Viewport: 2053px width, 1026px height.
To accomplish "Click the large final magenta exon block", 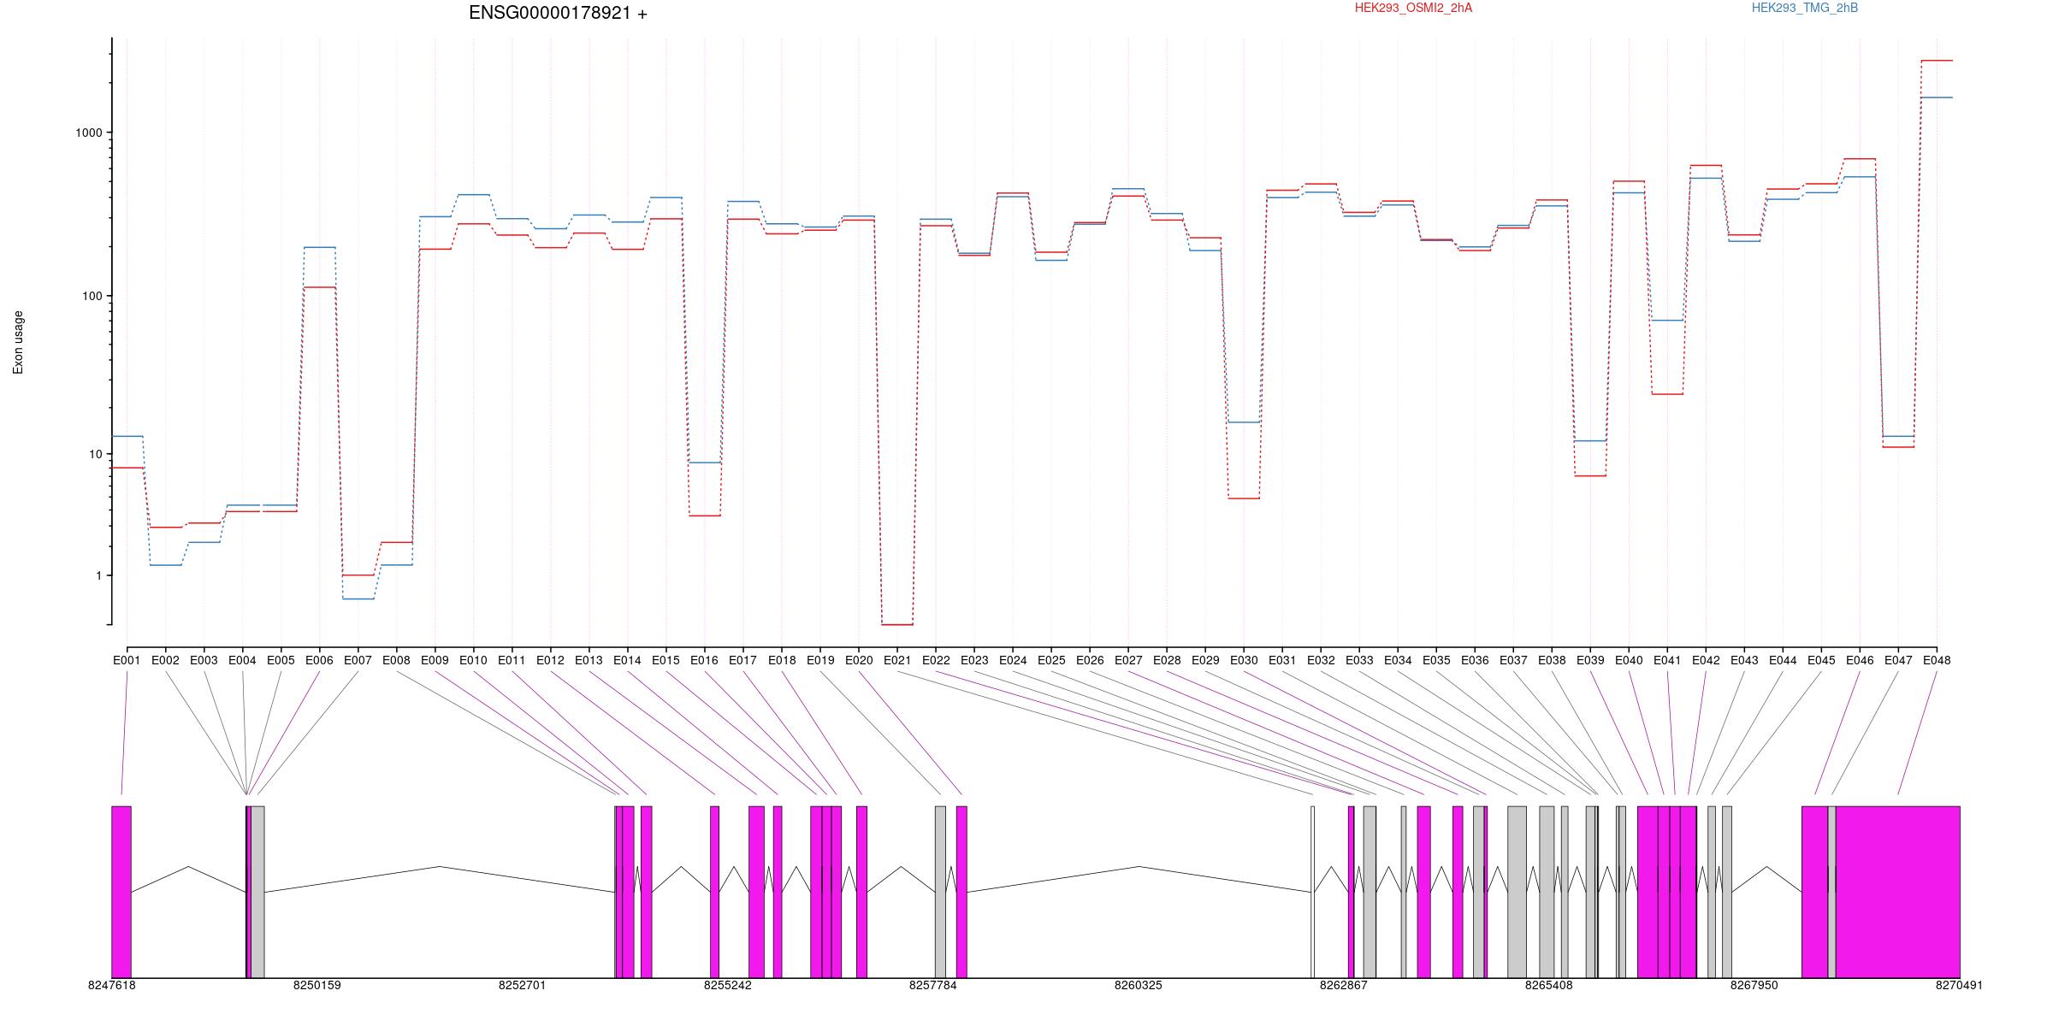I will (1897, 892).
